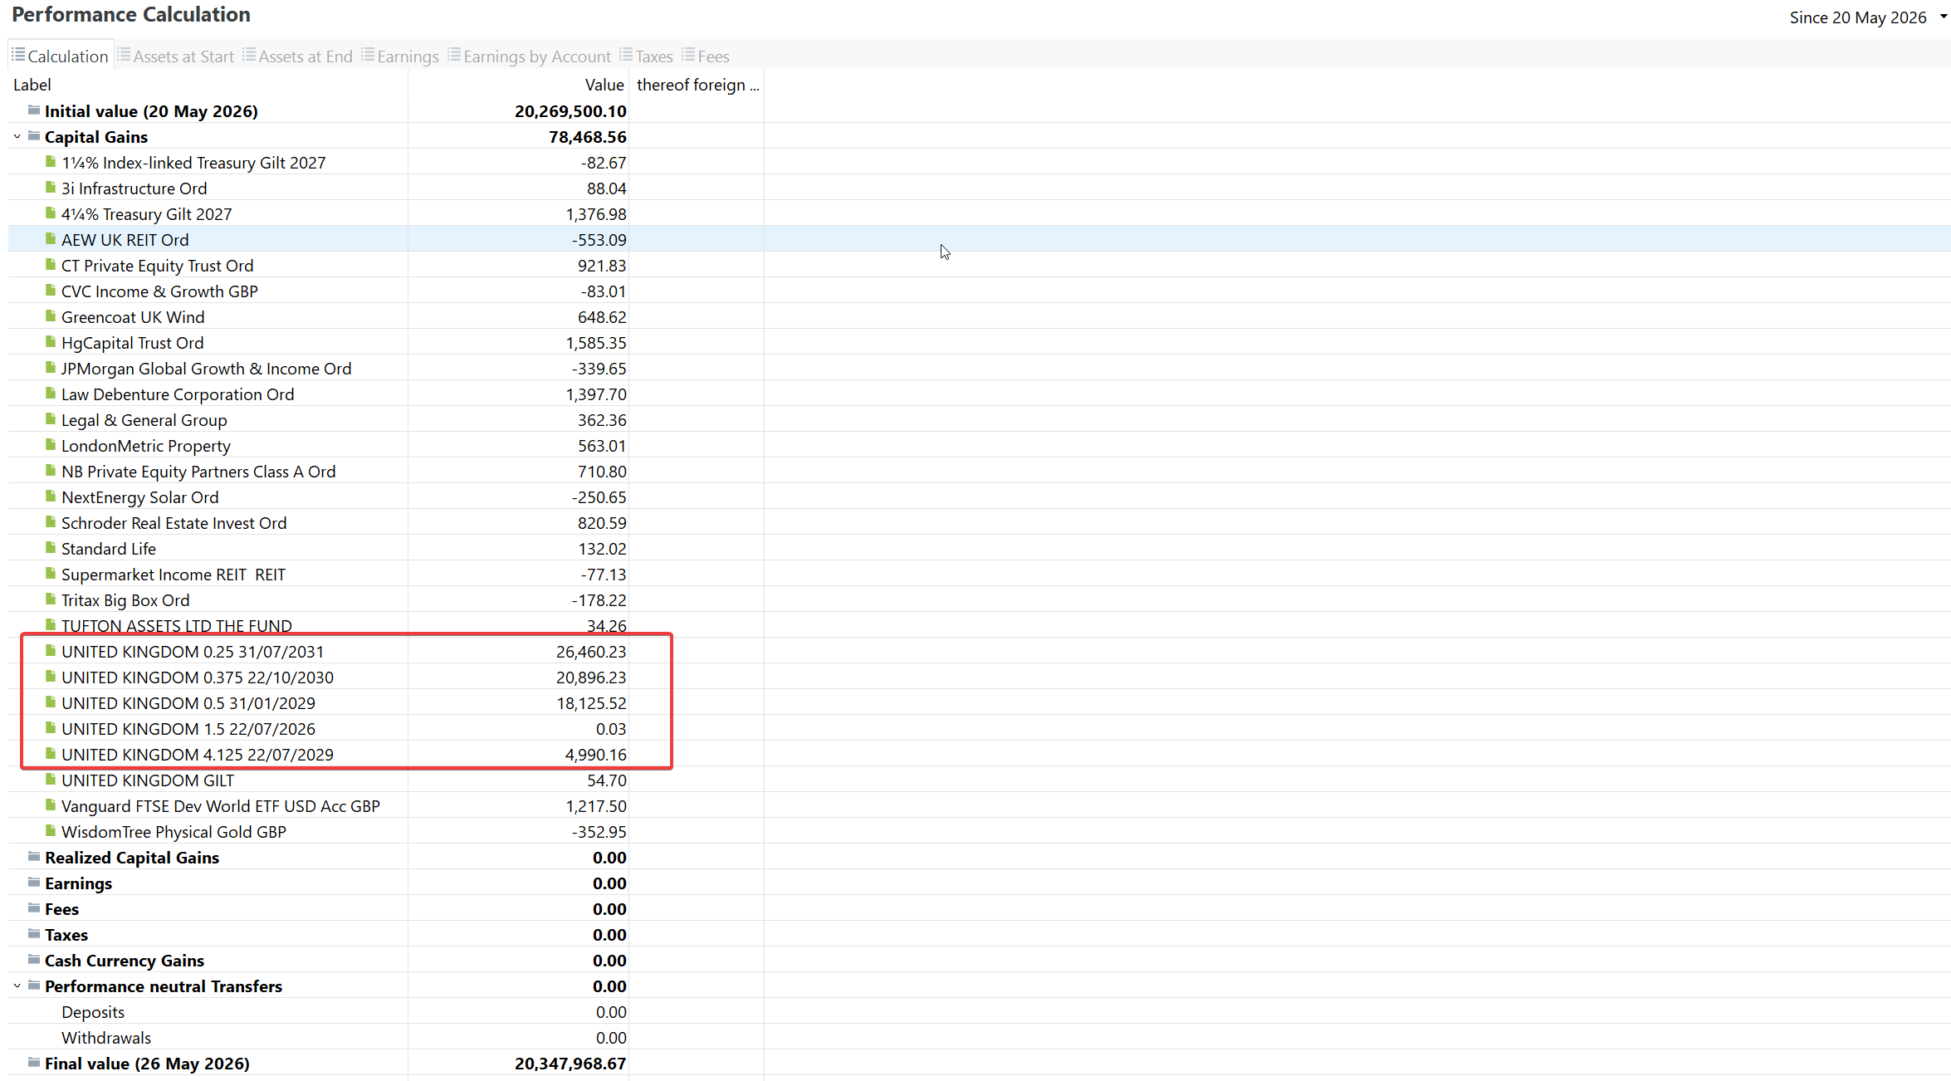Click the security icon for 4¼% Treasury Gilt 2027
The width and height of the screenshot is (1951, 1081).
tap(51, 213)
